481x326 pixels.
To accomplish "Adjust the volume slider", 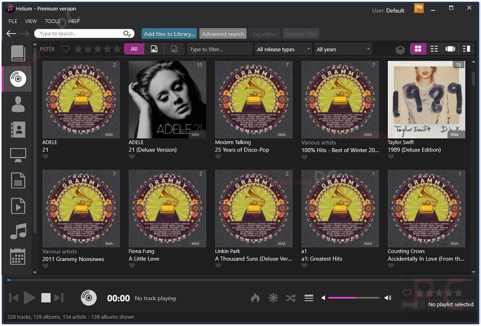I will click(x=354, y=298).
